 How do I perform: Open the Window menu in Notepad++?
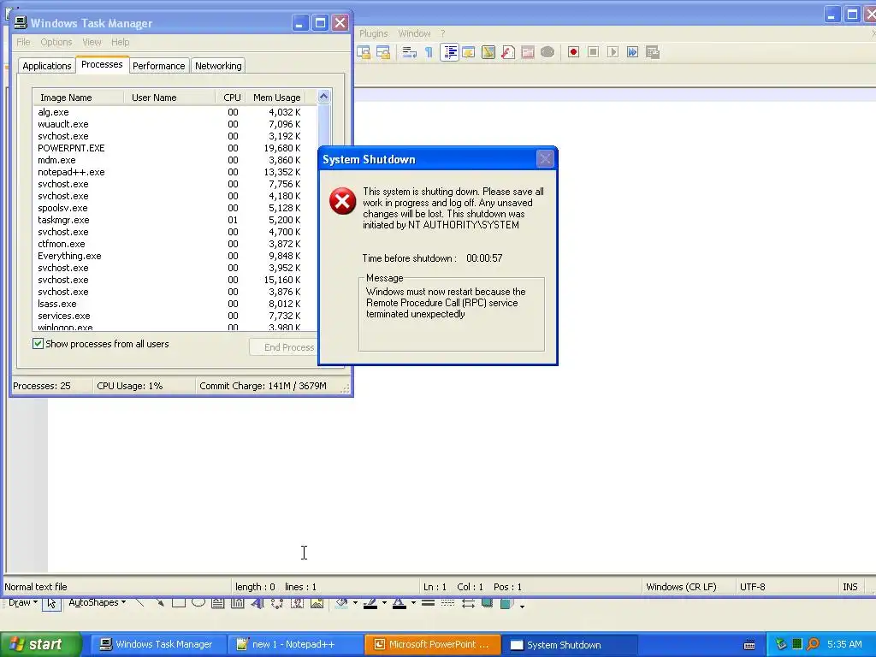[x=414, y=33]
